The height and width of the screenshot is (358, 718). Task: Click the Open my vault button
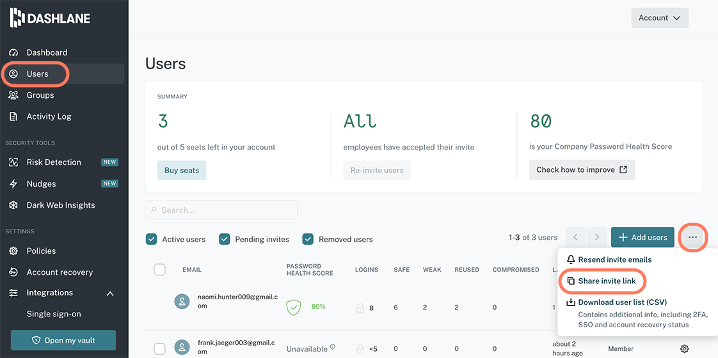coord(63,340)
